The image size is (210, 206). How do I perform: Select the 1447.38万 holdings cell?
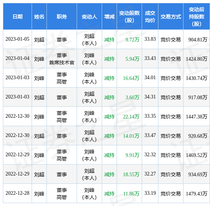click(x=197, y=117)
